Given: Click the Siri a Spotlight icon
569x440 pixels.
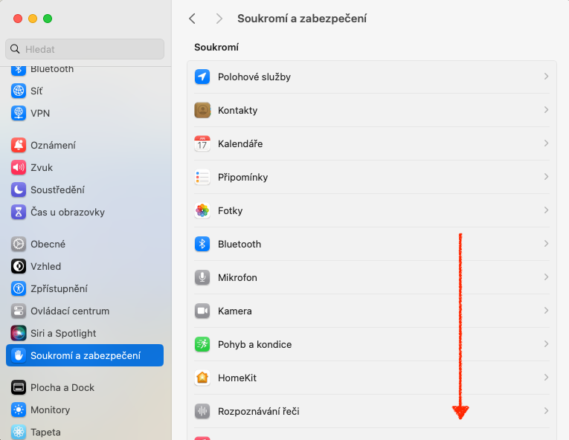Looking at the screenshot, I should pyautogui.click(x=19, y=334).
